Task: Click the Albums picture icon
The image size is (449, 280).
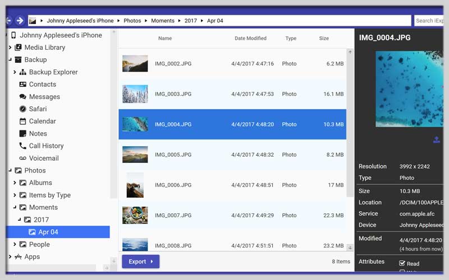Action: point(22,183)
